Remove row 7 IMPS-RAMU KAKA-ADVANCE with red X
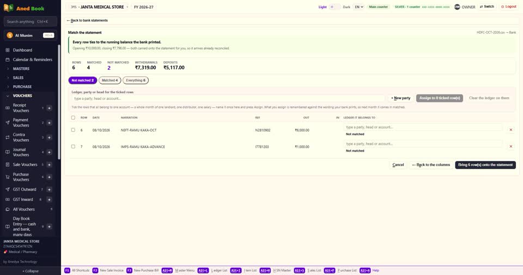523x275 pixels. (510, 146)
